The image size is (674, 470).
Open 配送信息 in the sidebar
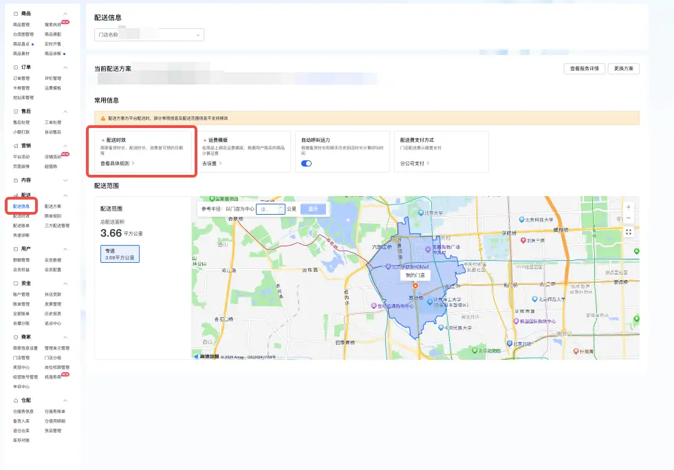[x=21, y=206]
